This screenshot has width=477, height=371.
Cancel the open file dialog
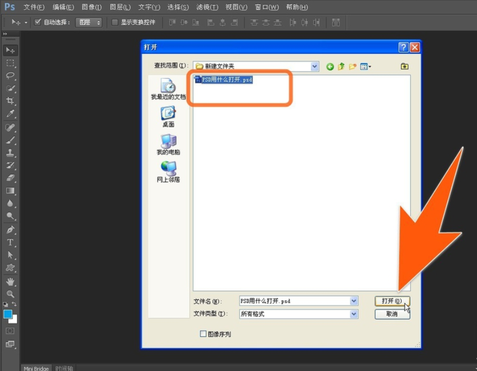pos(392,314)
